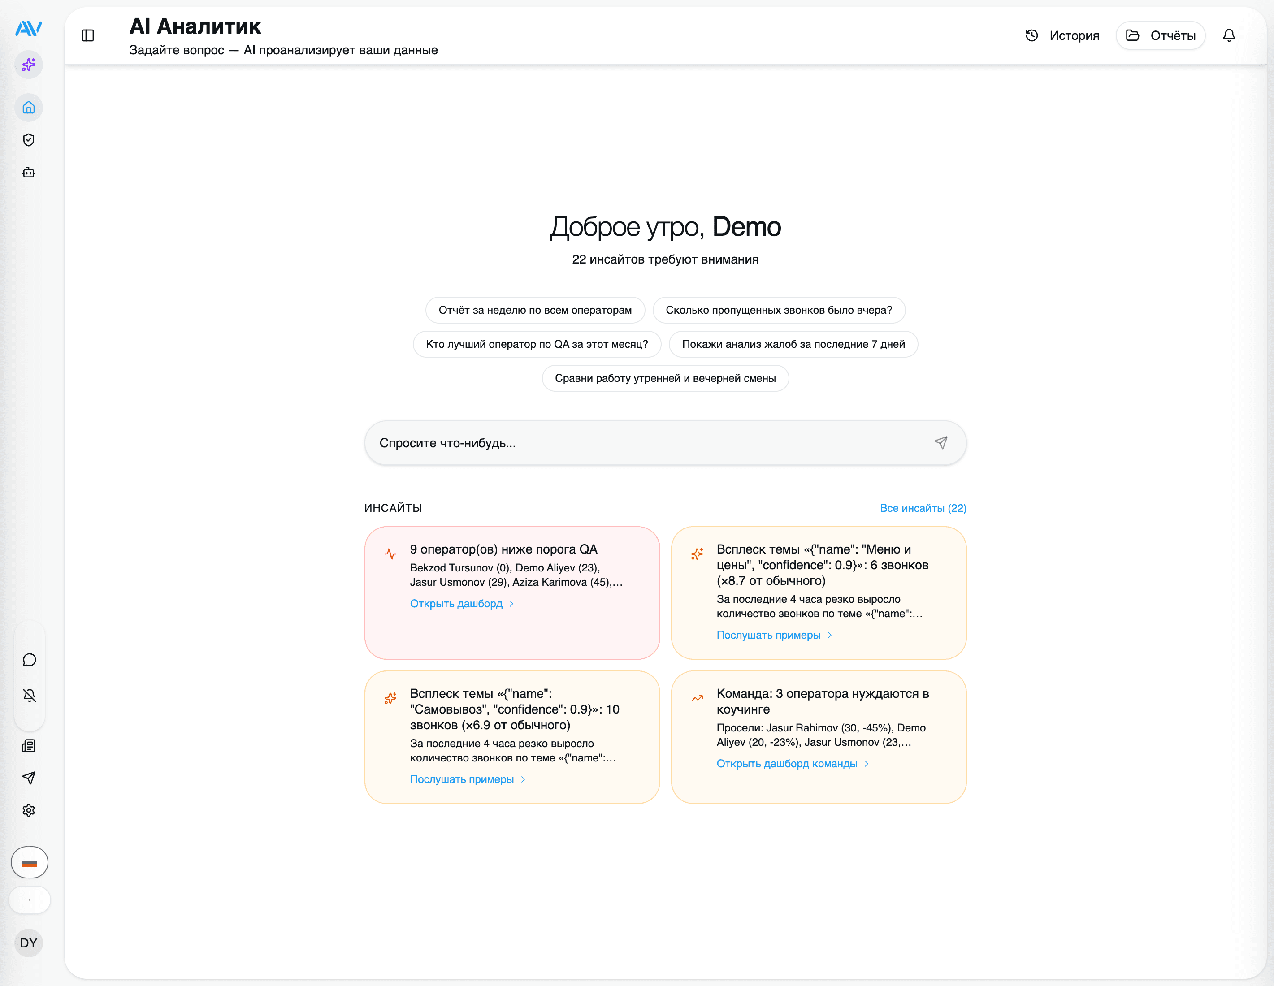Switch language via the flag button
This screenshot has height=986, width=1274.
click(29, 862)
